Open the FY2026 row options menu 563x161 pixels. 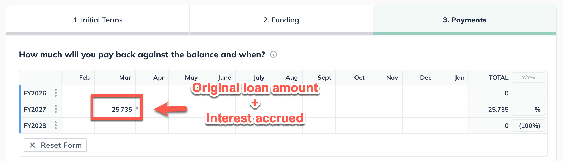55,93
